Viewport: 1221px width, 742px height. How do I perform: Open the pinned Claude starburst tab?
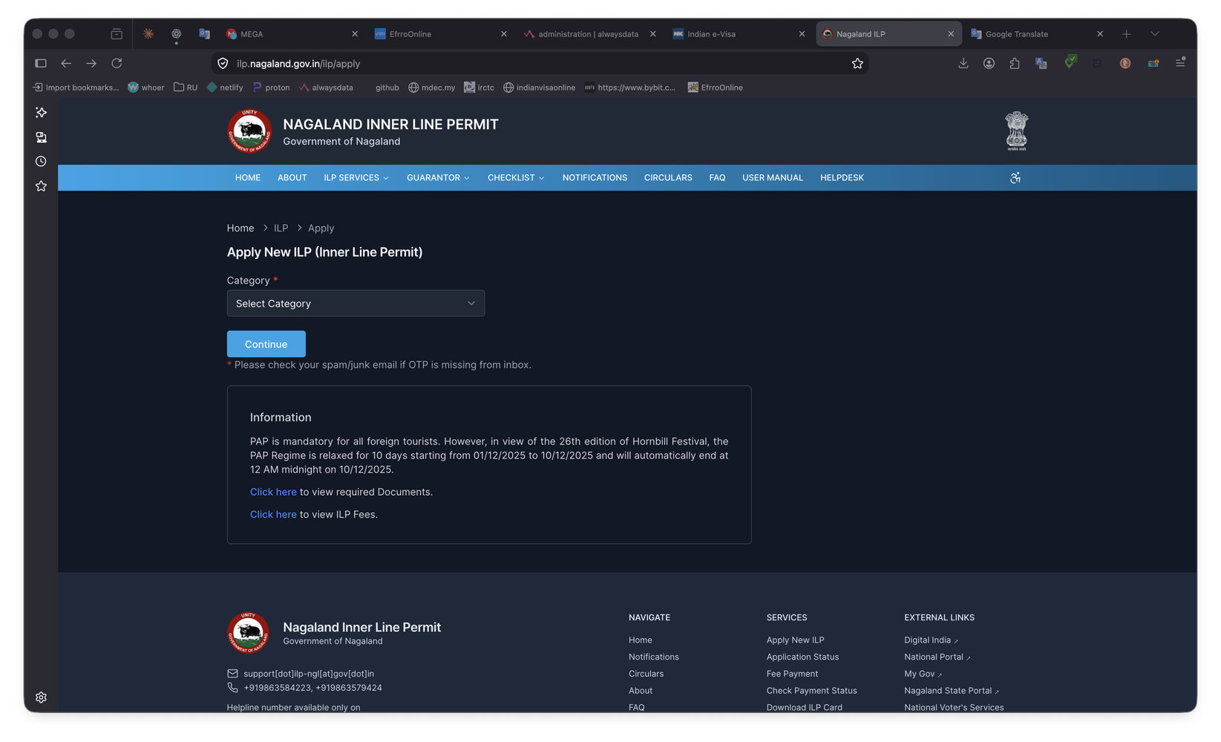click(x=148, y=34)
